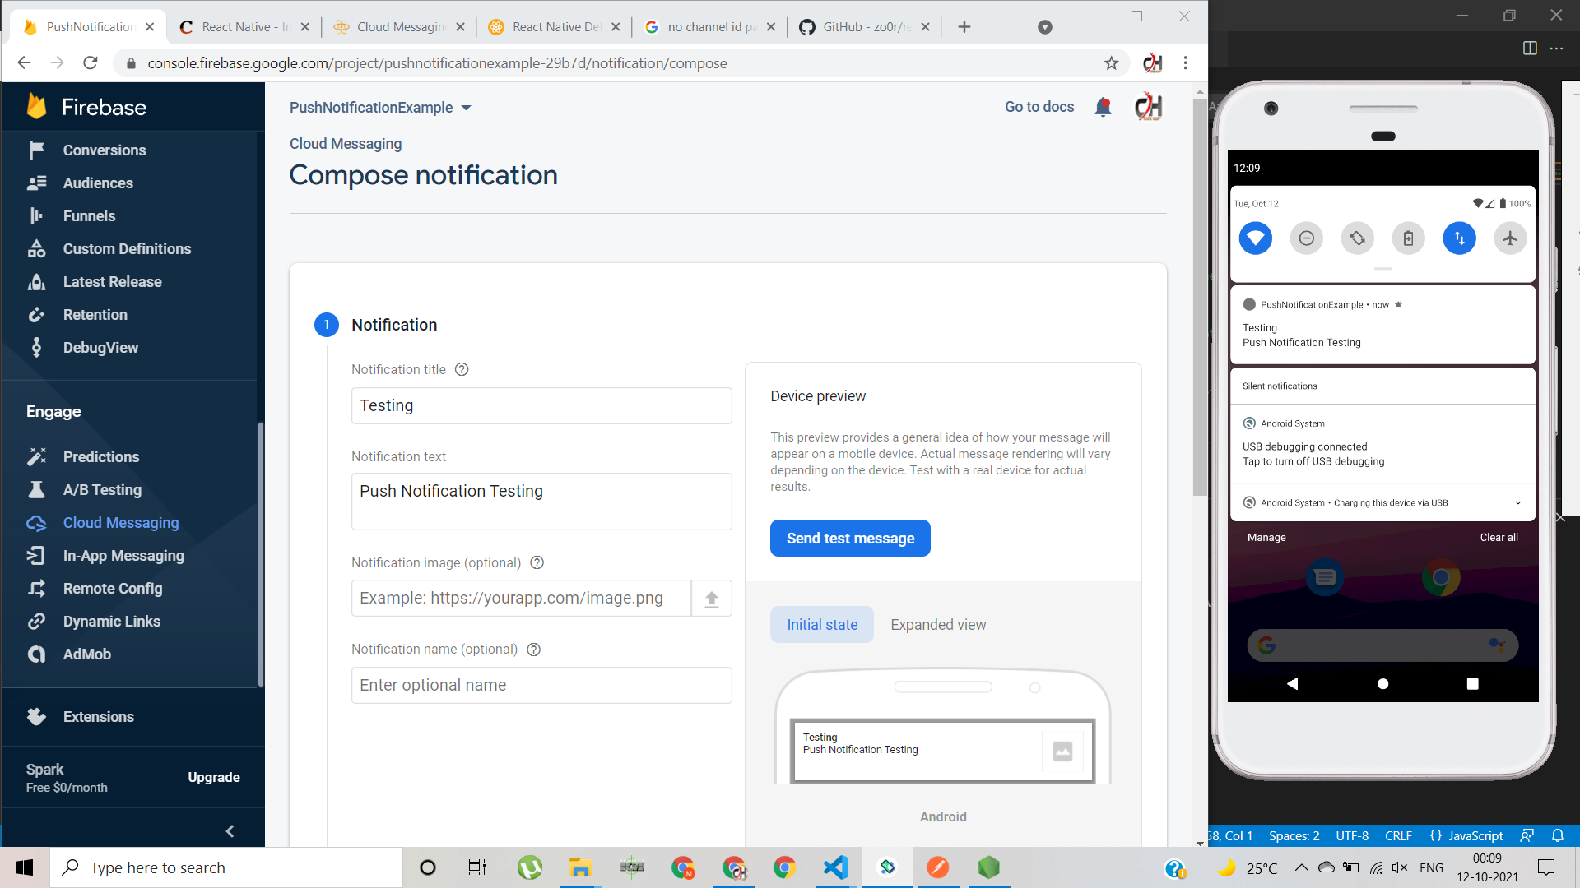The height and width of the screenshot is (888, 1580).
Task: Tap Clear all on emulator
Action: coord(1499,538)
